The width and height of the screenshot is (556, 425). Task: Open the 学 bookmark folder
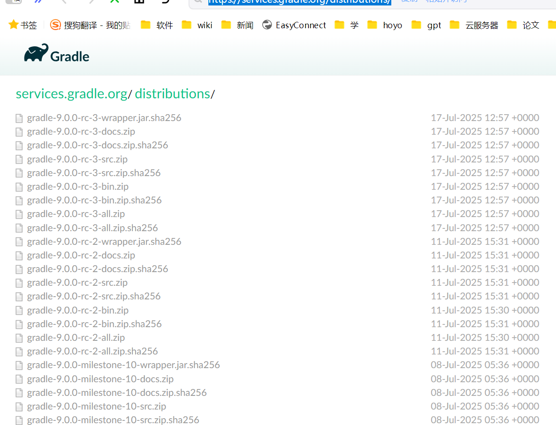coord(347,25)
